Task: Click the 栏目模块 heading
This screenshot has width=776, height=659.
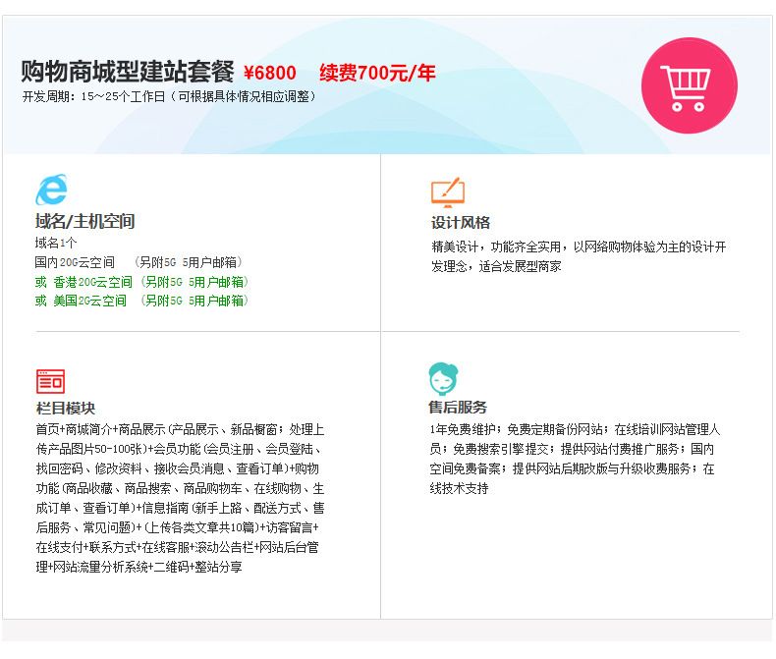Action: coord(65,408)
